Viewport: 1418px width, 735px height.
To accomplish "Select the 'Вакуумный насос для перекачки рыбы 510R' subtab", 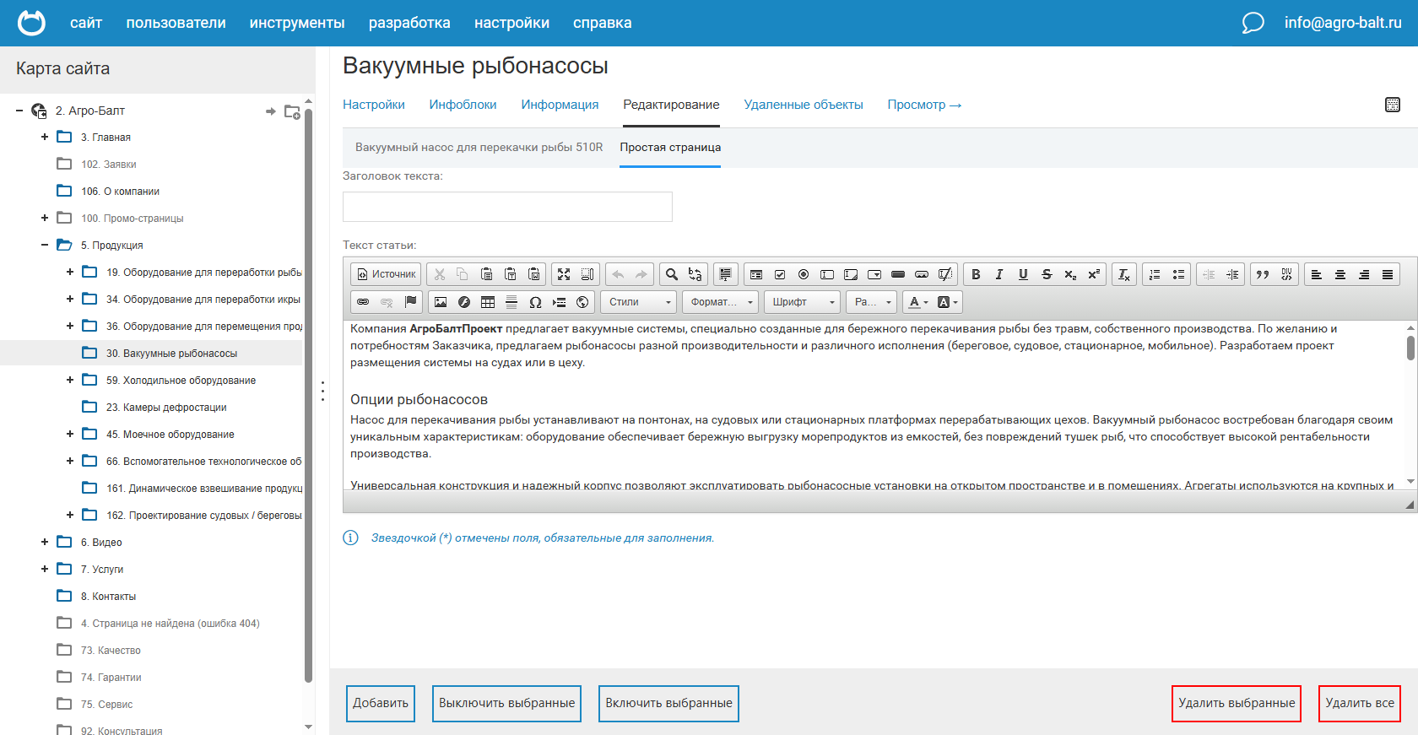I will tap(479, 147).
